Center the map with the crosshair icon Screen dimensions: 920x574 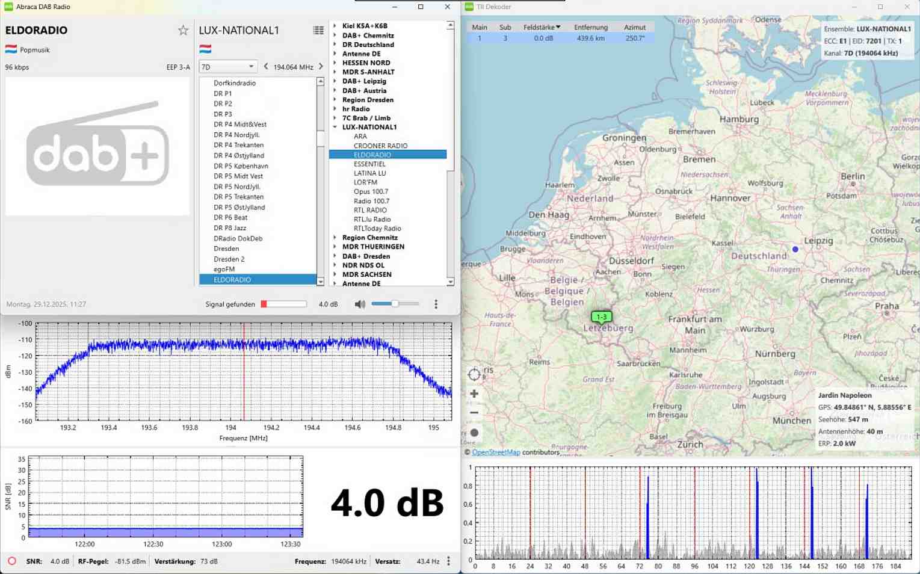pos(474,374)
